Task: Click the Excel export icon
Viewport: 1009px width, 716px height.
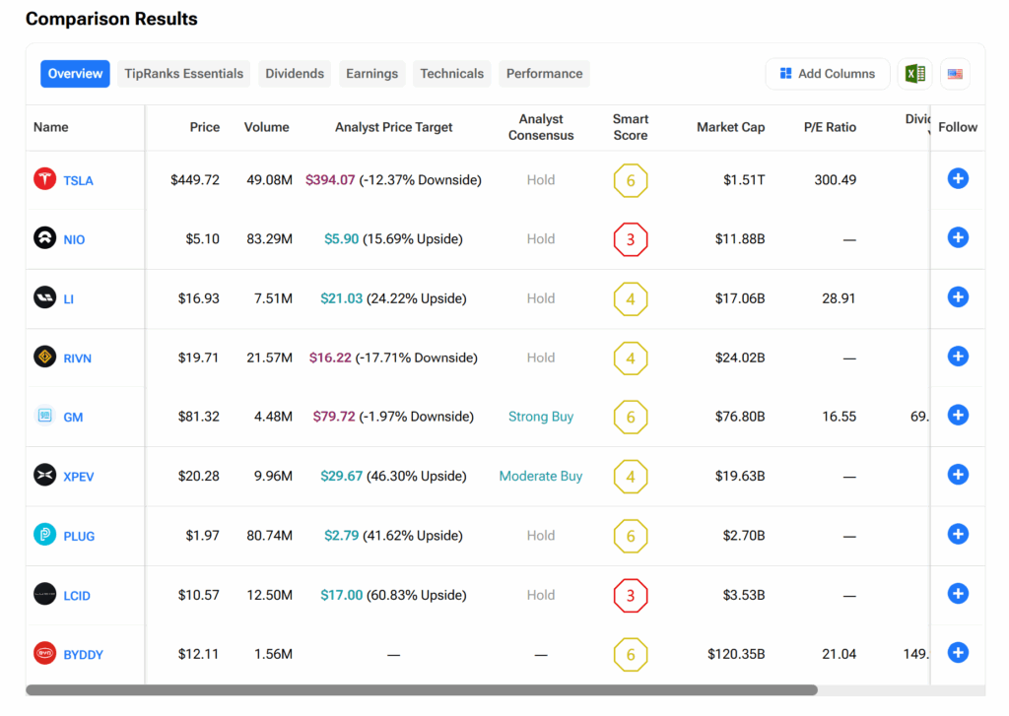Action: click(914, 74)
